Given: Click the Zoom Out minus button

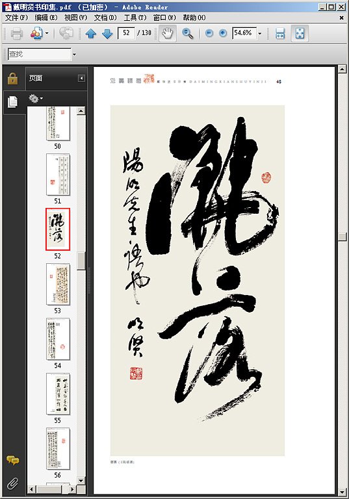Looking at the screenshot, I should tap(209, 33).
